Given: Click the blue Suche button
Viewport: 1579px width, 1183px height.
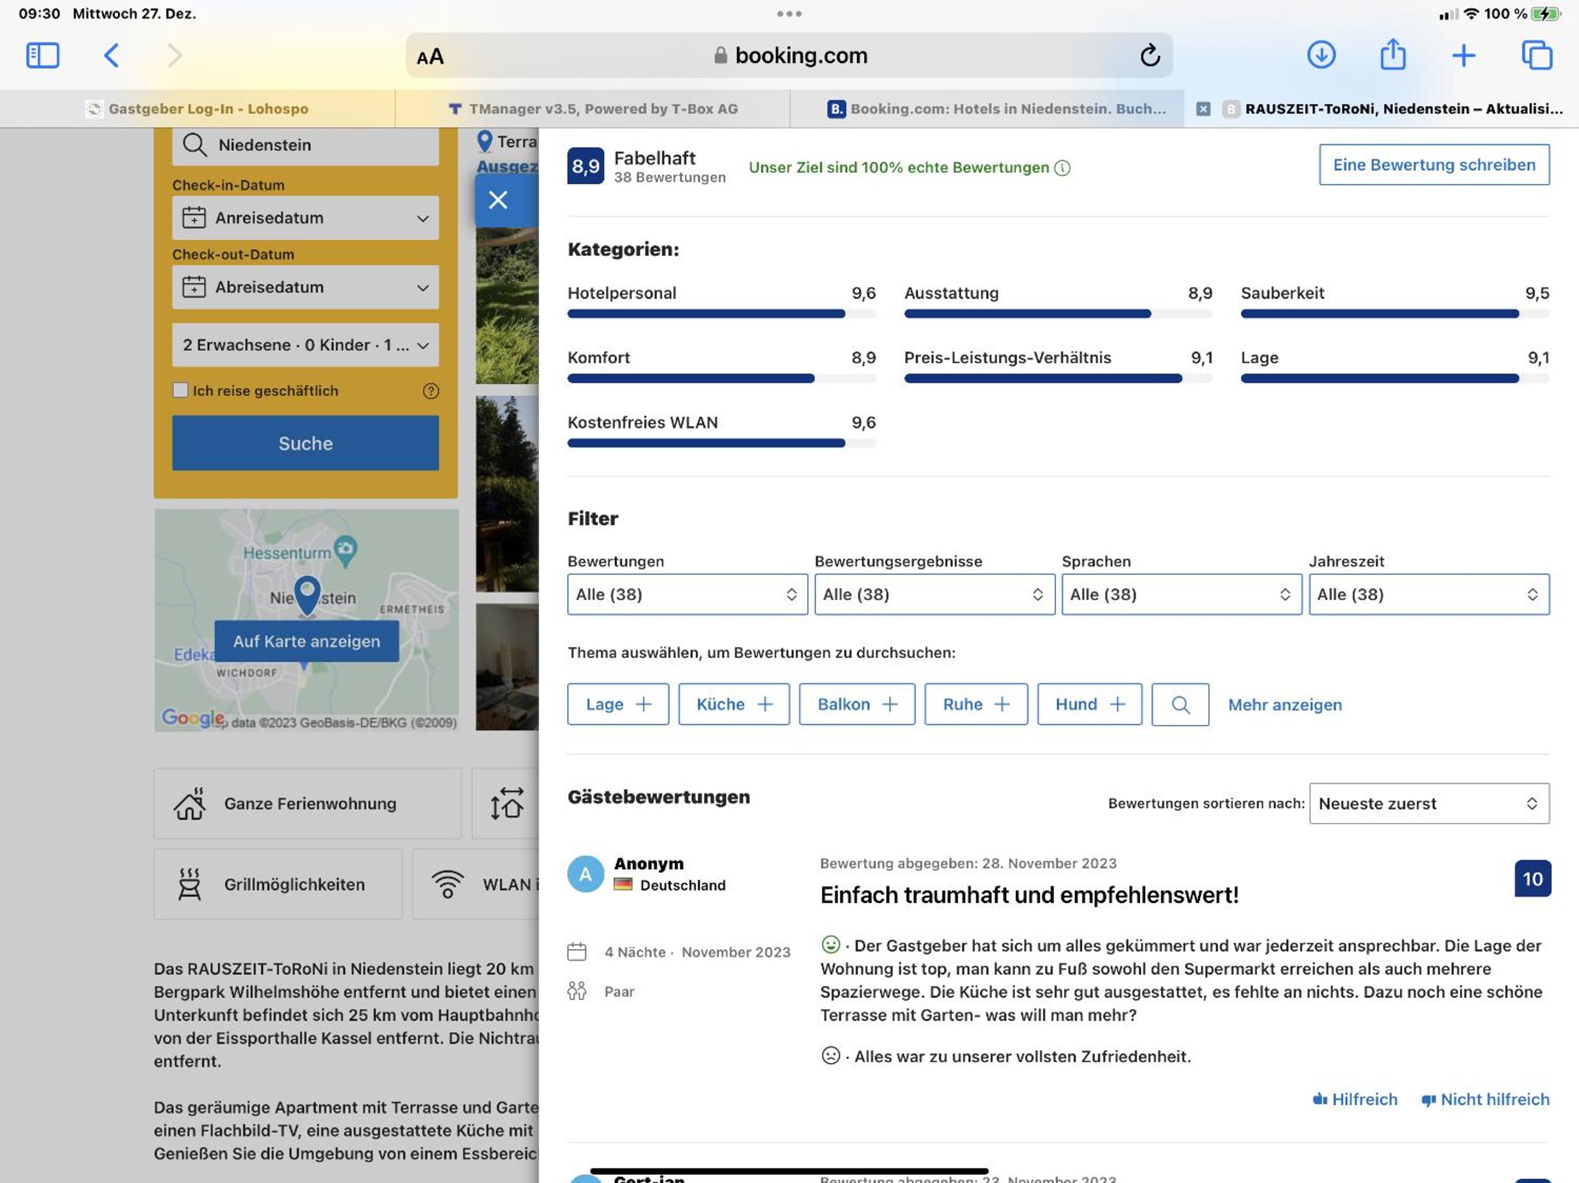Looking at the screenshot, I should (306, 443).
